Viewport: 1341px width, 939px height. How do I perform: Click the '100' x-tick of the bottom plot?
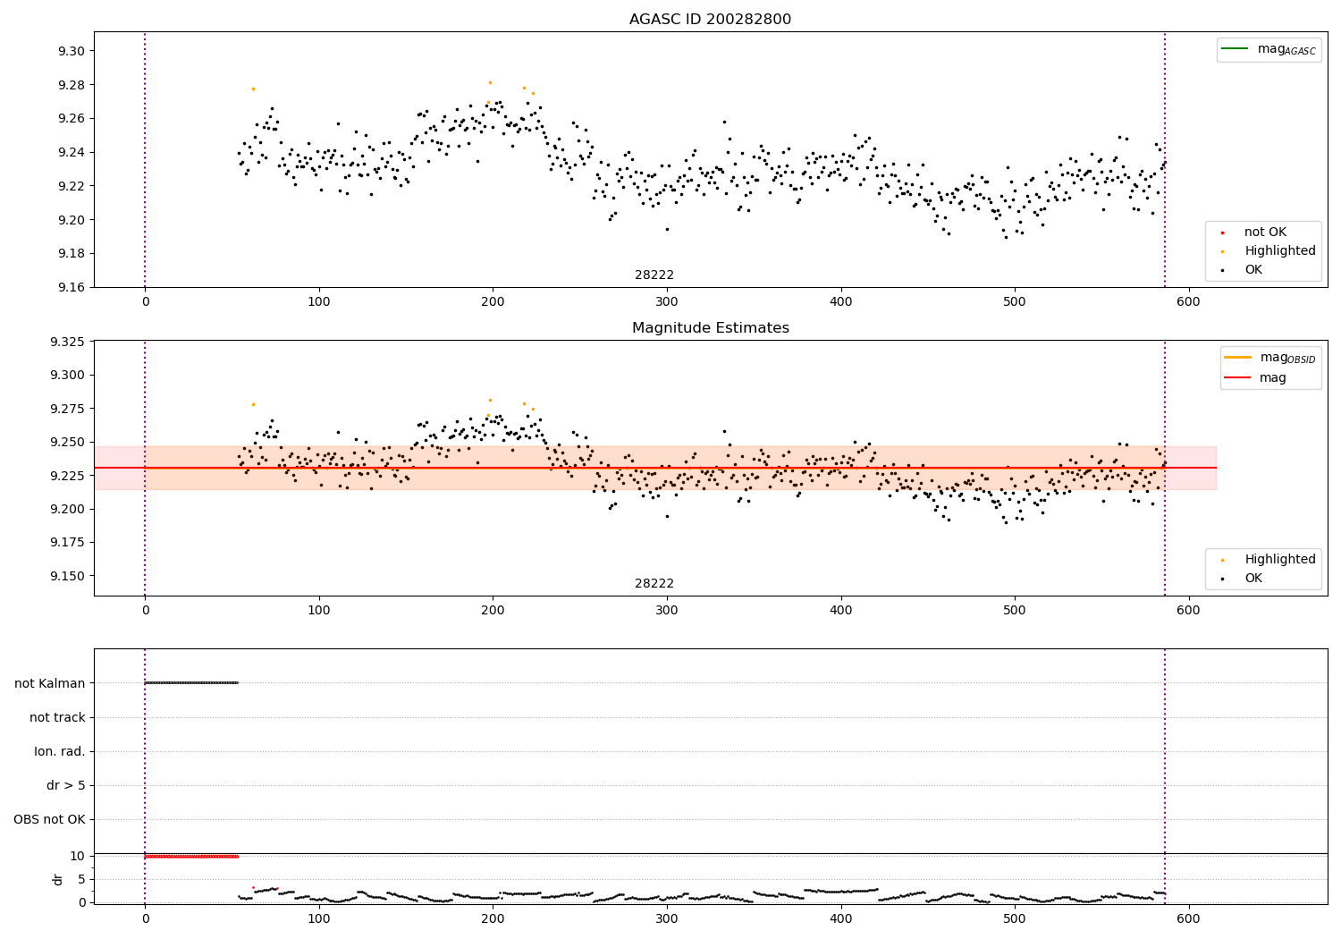point(318,918)
